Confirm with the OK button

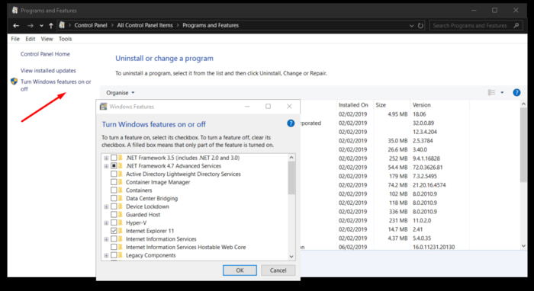pyautogui.click(x=240, y=270)
